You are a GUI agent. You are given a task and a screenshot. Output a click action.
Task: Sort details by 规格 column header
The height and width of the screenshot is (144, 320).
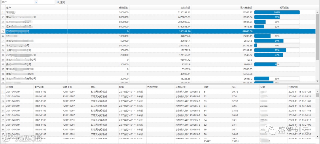tap(121, 87)
